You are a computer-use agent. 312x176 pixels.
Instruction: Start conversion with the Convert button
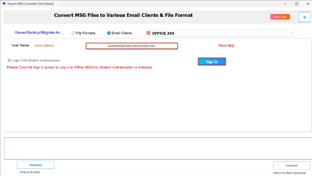[x=291, y=165]
